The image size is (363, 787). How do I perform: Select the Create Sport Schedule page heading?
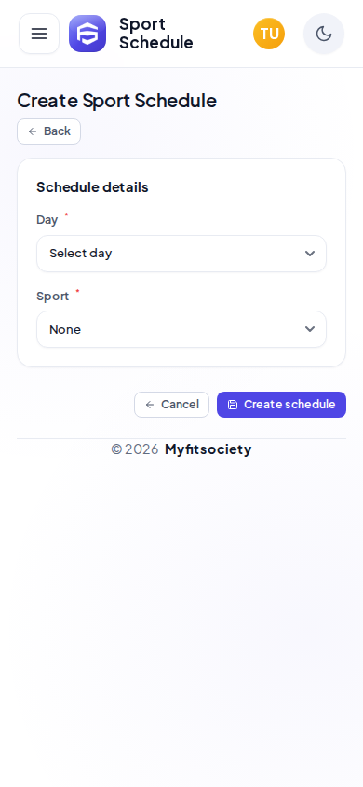117,101
